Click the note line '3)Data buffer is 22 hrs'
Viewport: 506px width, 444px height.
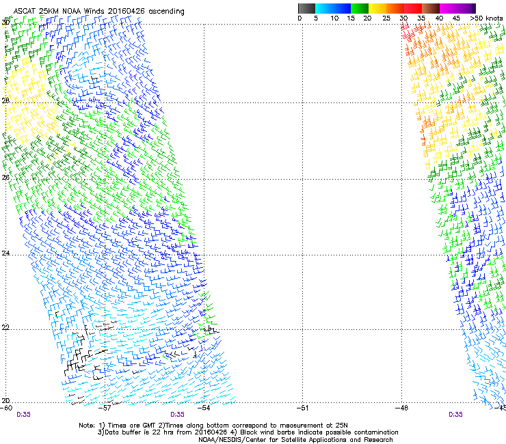248,432
